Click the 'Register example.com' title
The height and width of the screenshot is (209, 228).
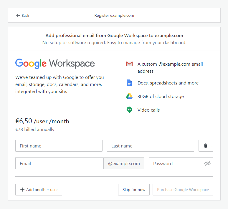click(x=114, y=15)
